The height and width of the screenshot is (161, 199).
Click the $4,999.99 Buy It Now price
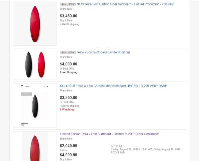tap(68, 155)
